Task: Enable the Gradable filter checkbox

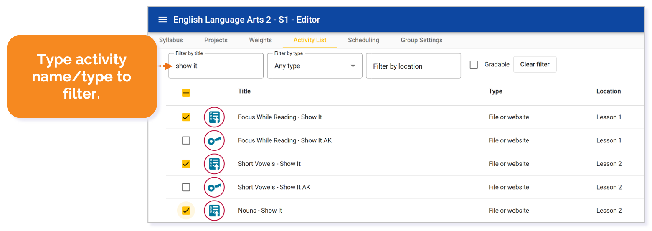Action: click(x=474, y=65)
